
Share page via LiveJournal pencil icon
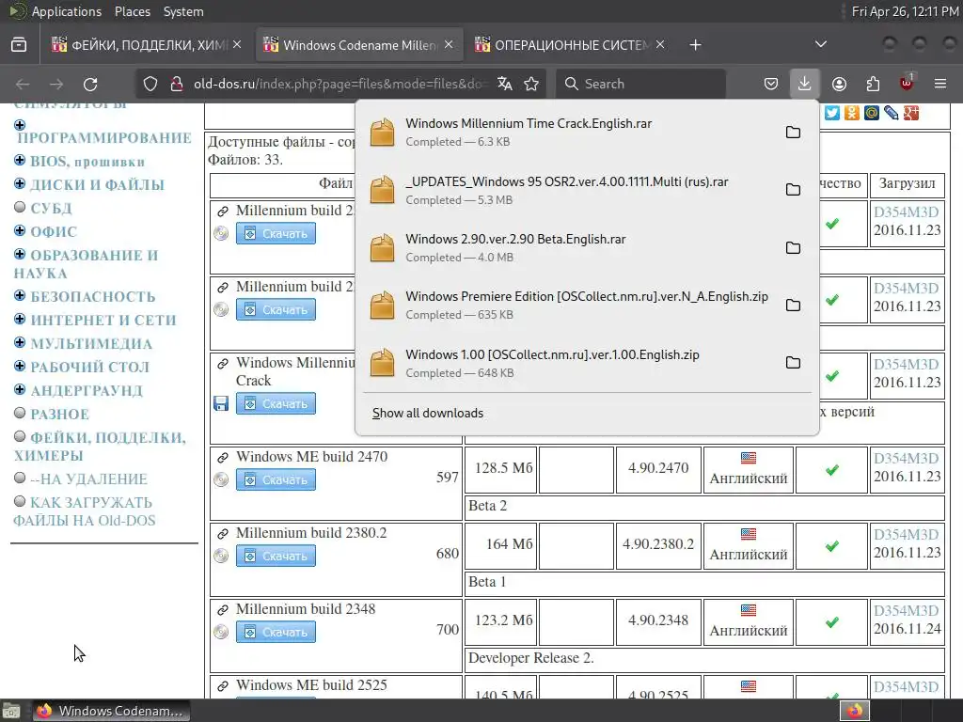coord(892,113)
